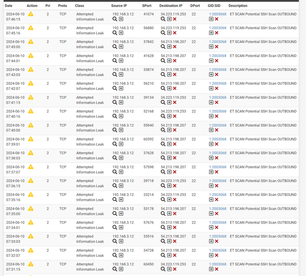Screen dimensions: 306x276
Task: Select source port value 60450
Action: tap(149, 264)
